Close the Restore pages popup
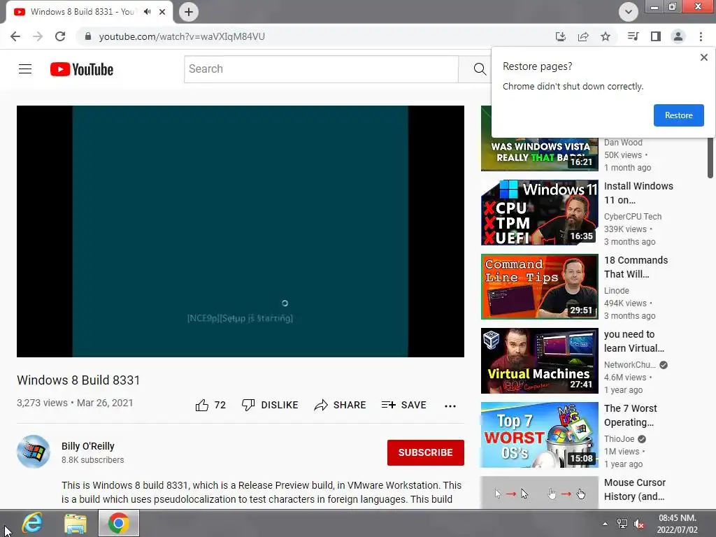This screenshot has height=537, width=716. click(x=703, y=57)
